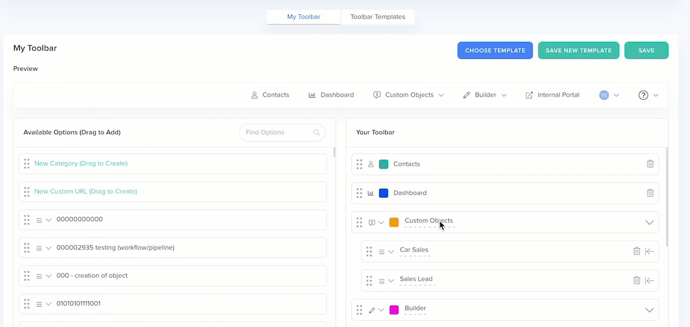Viewport: 690px width, 327px height.
Task: Click the Save button
Action: click(x=646, y=50)
